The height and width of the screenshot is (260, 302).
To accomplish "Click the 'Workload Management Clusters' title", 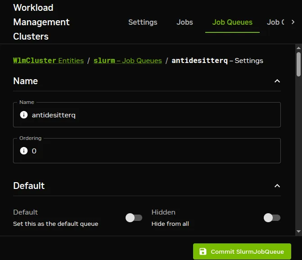I will click(41, 22).
